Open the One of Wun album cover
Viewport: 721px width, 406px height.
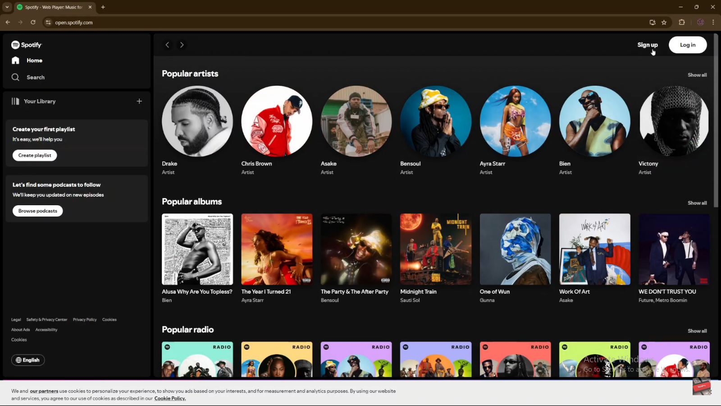515,249
